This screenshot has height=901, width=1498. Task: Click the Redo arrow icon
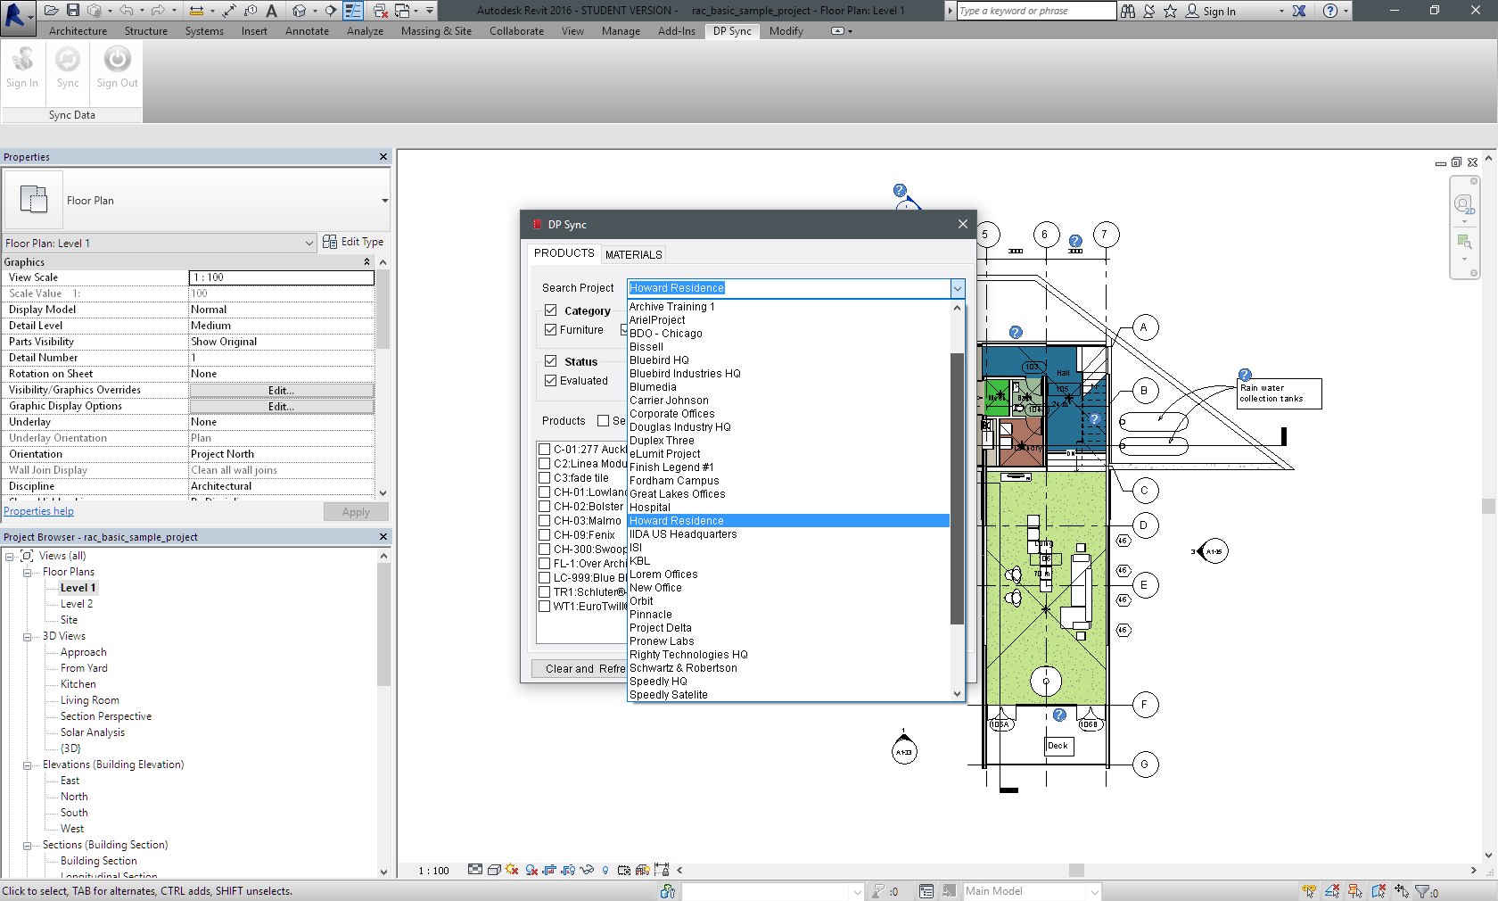coord(158,11)
